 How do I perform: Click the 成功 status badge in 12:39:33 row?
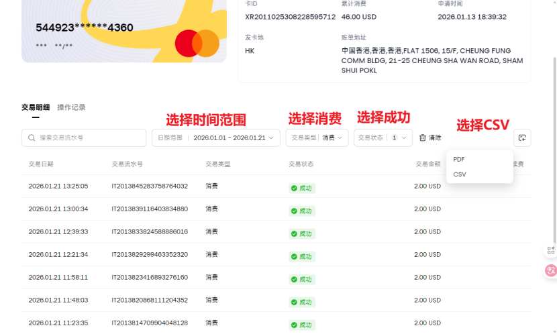pos(302,234)
